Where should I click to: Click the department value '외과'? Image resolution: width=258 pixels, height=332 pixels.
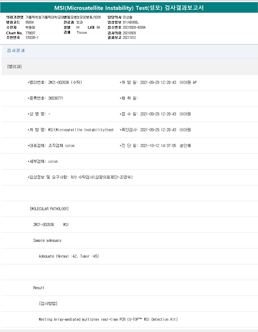pos(80,22)
